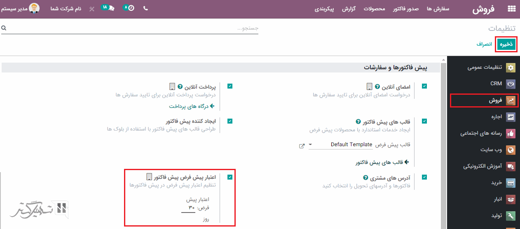Open the پیکربندی menu
This screenshot has width=520, height=229.
click(x=325, y=9)
